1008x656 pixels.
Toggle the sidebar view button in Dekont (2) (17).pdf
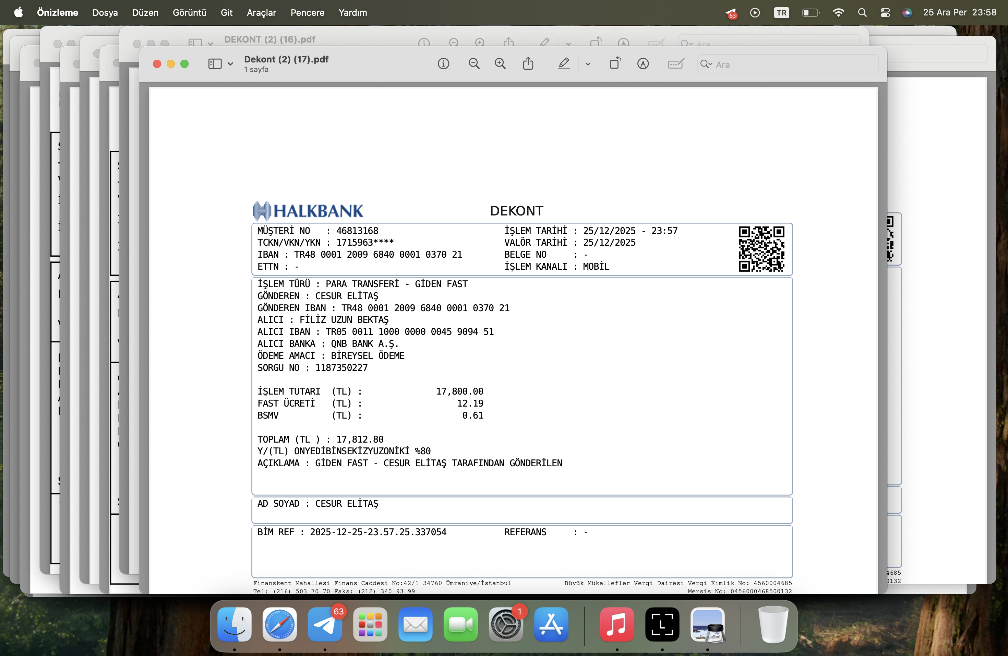tap(215, 64)
